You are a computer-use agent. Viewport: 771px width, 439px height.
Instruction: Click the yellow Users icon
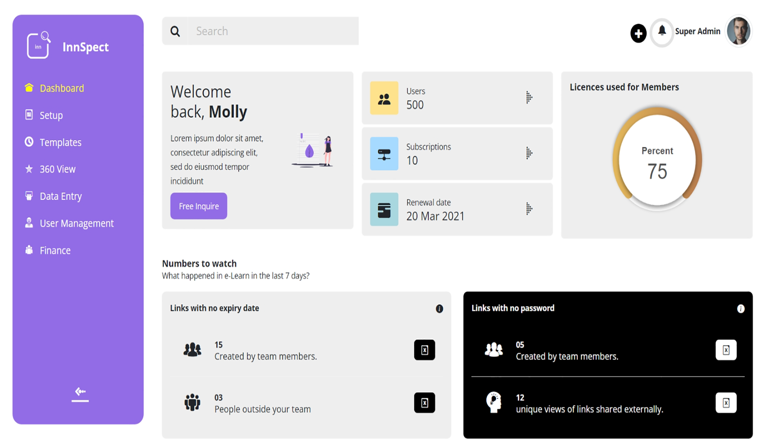click(x=384, y=98)
